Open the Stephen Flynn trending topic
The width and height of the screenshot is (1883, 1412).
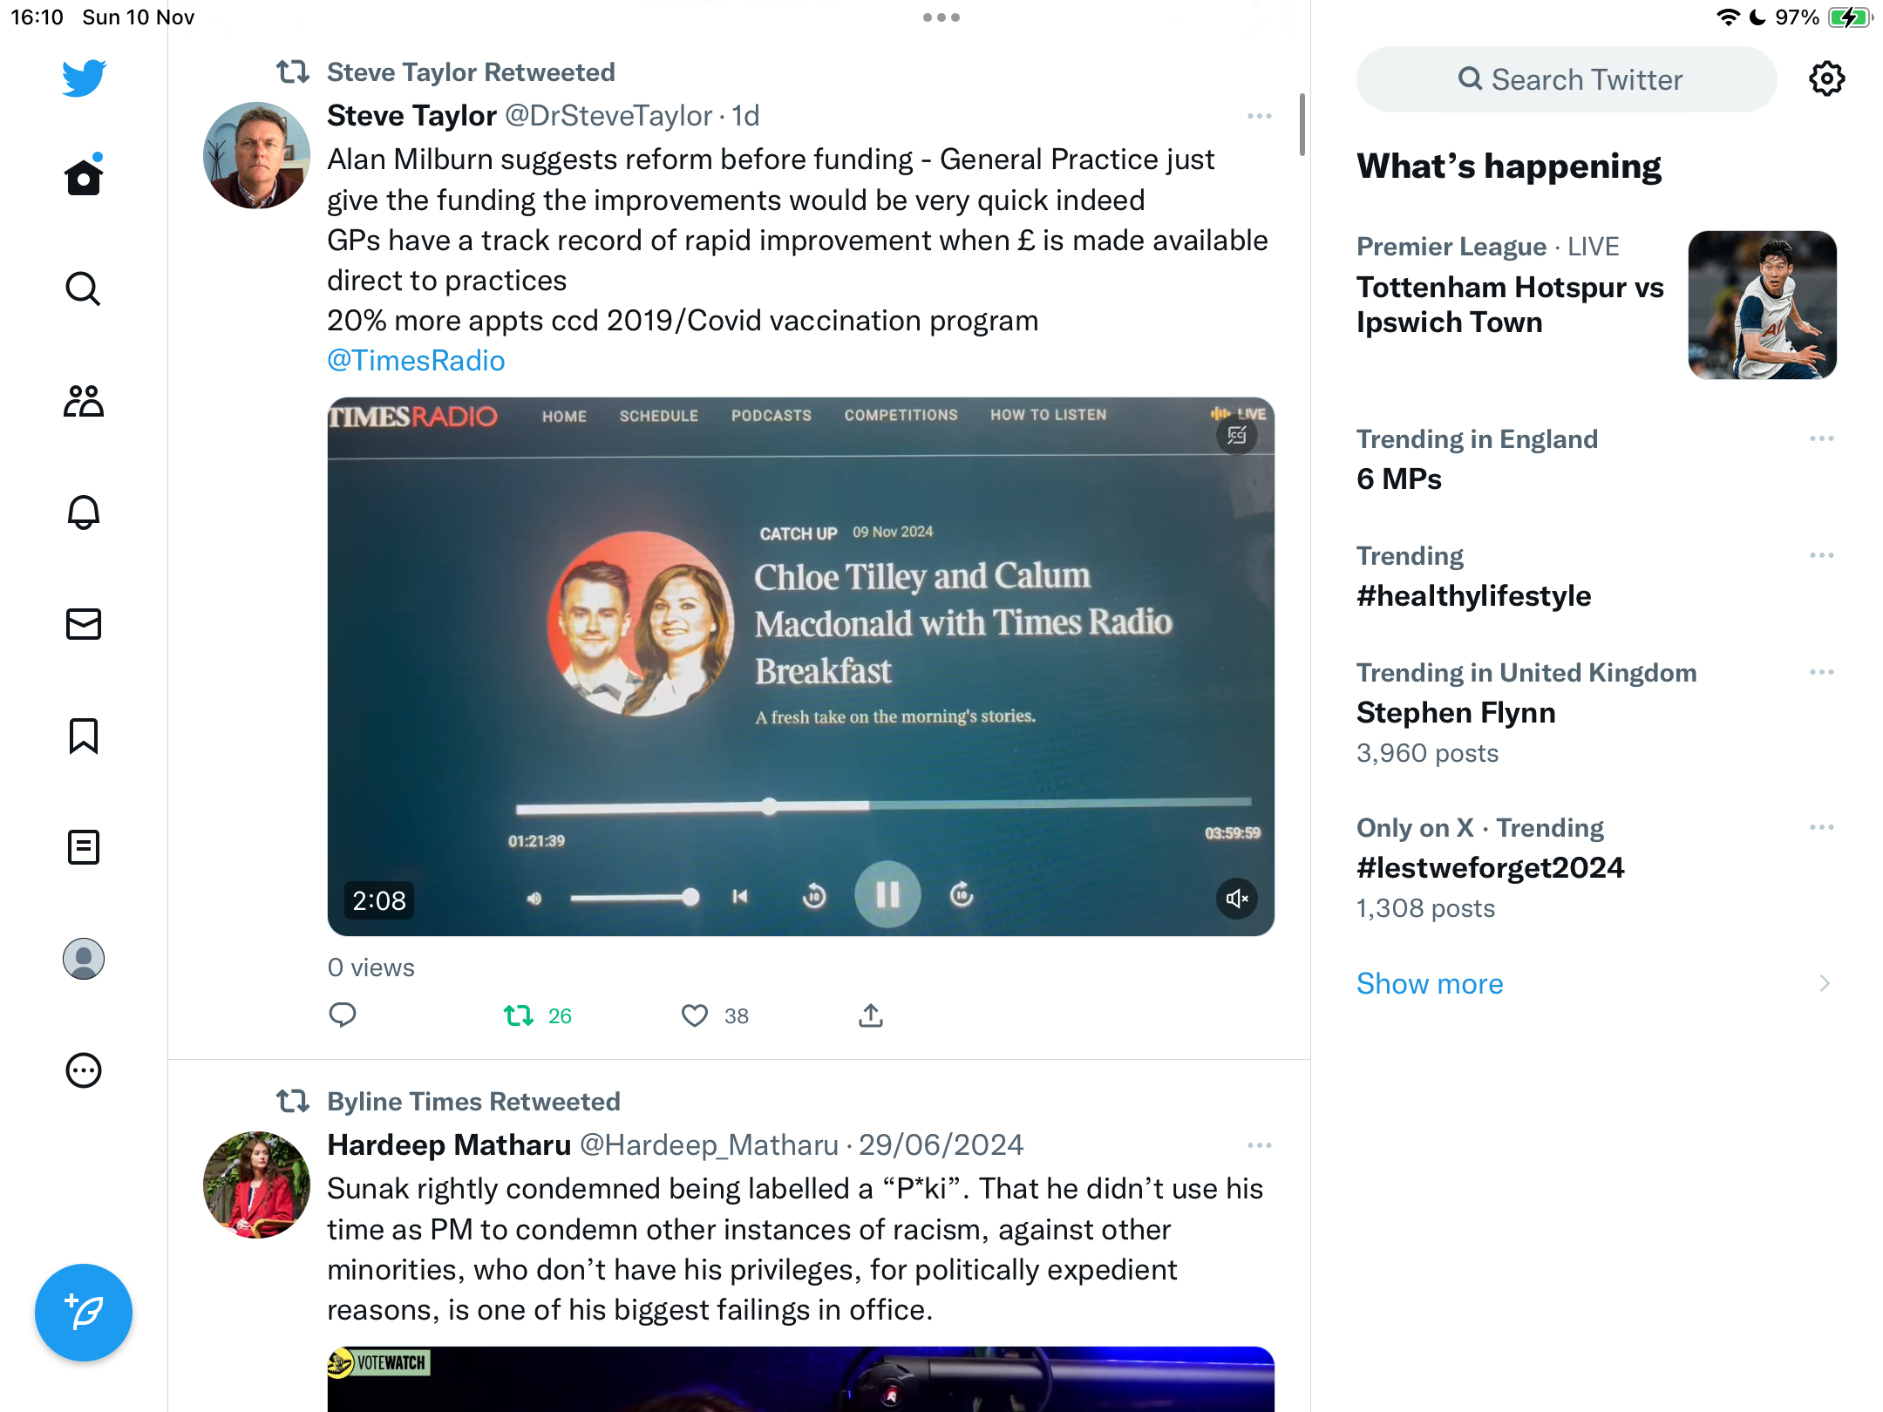(x=1456, y=713)
